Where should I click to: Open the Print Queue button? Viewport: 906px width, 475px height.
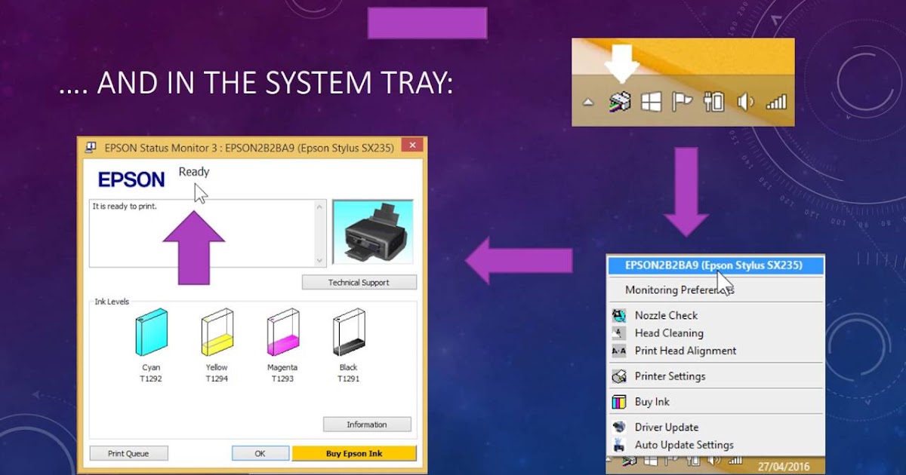128,453
